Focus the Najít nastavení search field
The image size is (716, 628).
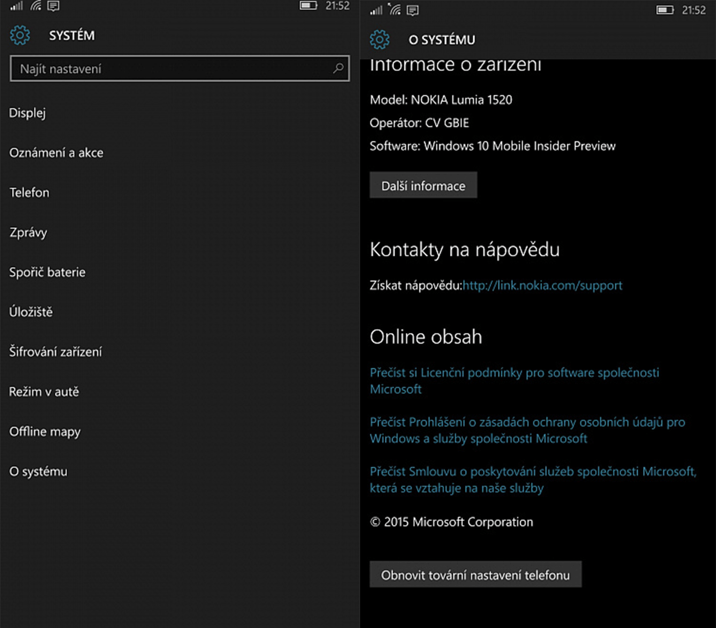[x=180, y=68]
